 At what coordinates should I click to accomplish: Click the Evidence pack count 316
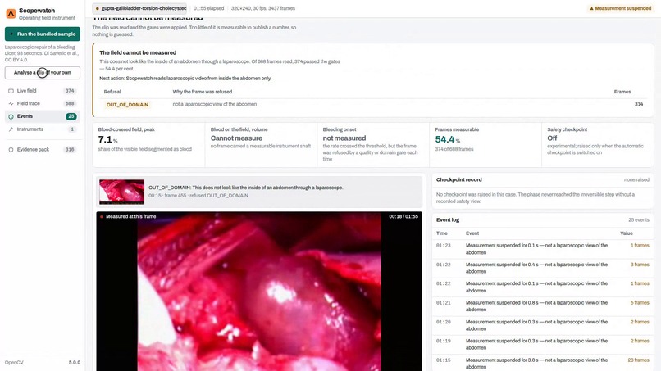[x=70, y=150]
